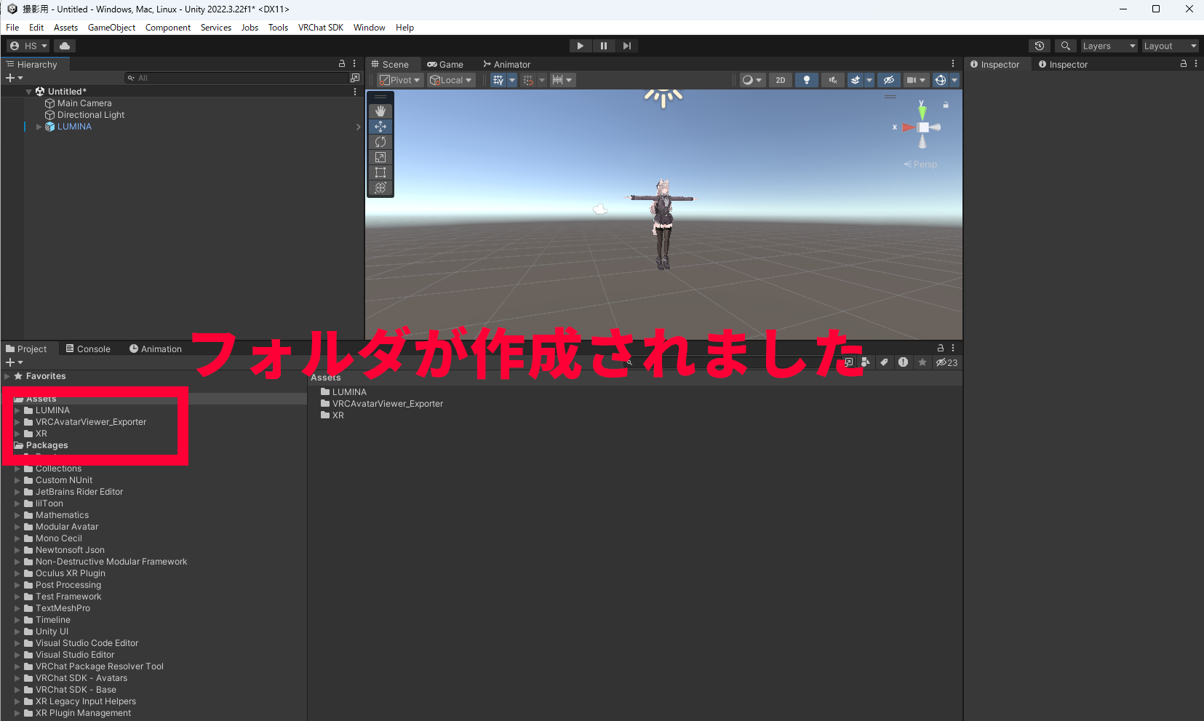1204x721 pixels.
Task: Click the Step frame button
Action: tap(627, 46)
